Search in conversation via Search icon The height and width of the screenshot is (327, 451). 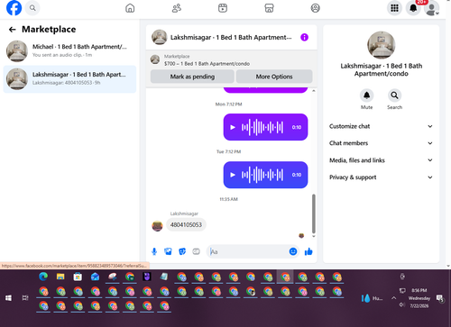(394, 95)
